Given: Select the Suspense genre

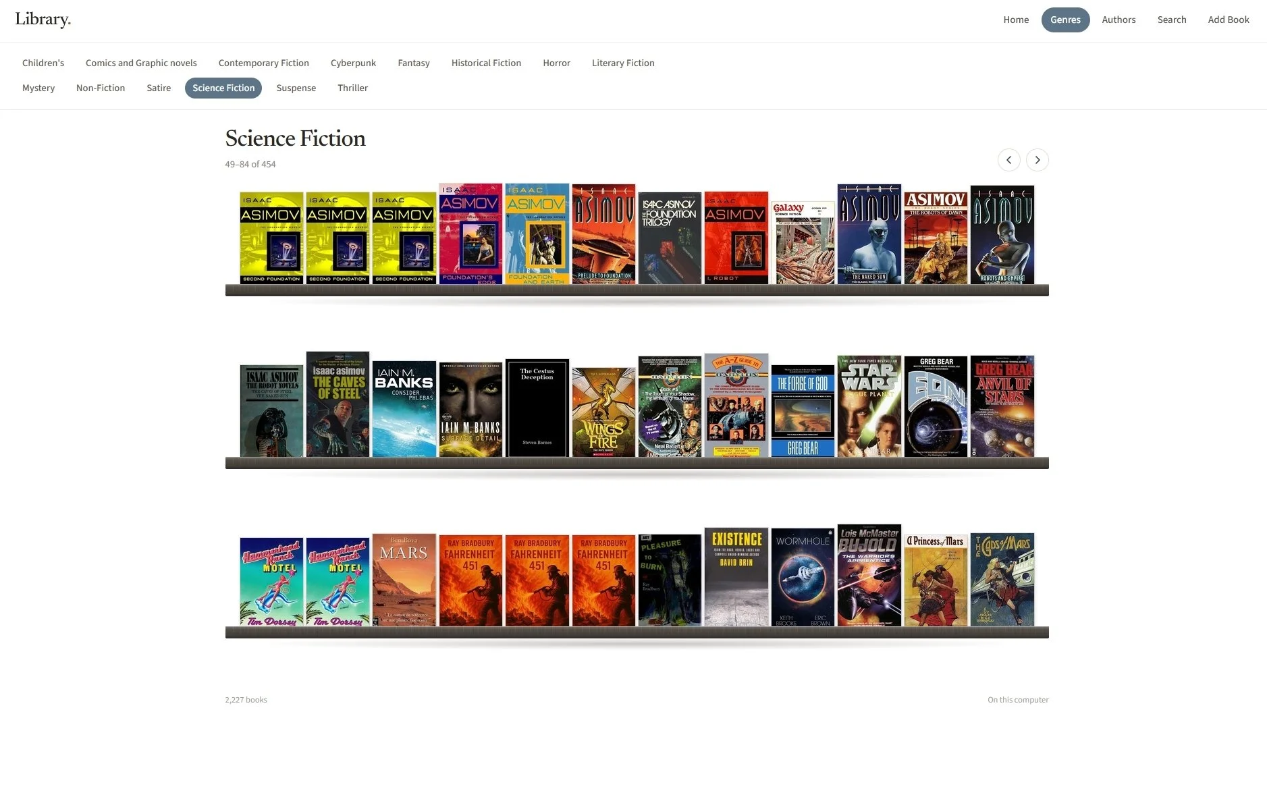Looking at the screenshot, I should [x=296, y=88].
